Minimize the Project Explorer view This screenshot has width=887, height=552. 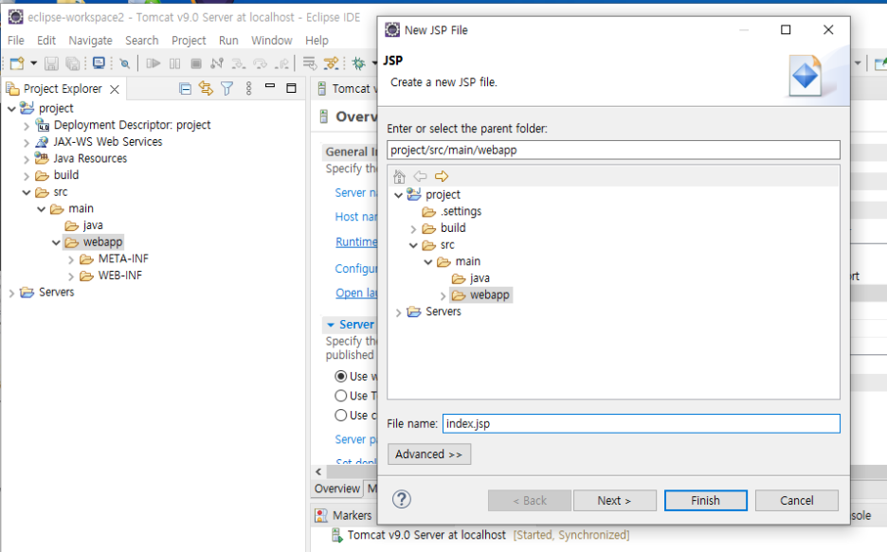[270, 86]
